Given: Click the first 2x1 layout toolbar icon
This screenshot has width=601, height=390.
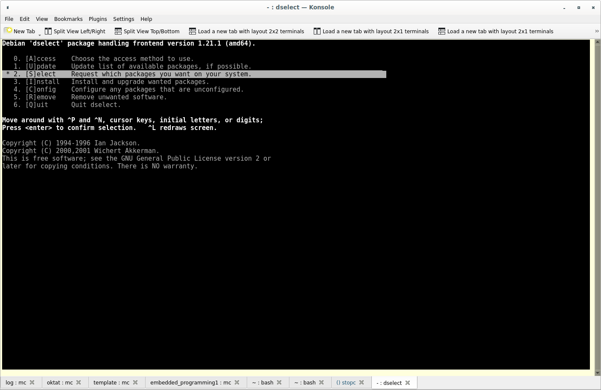Looking at the screenshot, I should click(317, 31).
